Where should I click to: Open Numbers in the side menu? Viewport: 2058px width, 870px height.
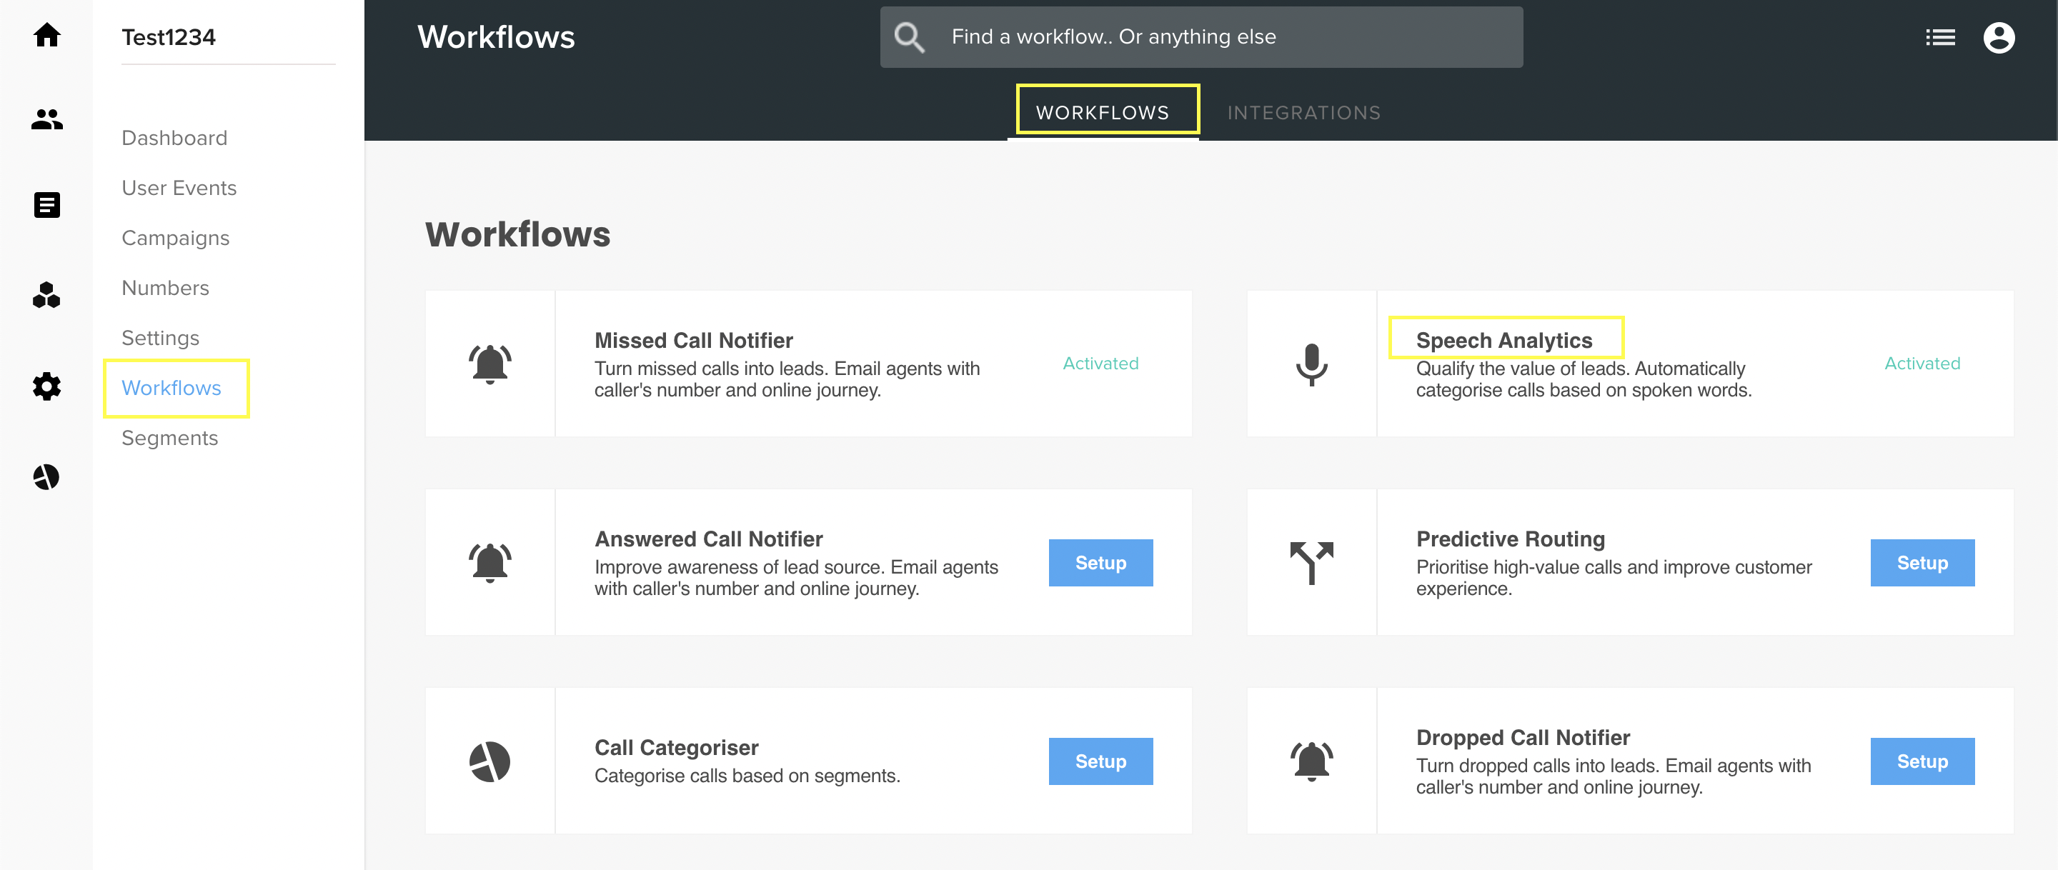(x=165, y=288)
